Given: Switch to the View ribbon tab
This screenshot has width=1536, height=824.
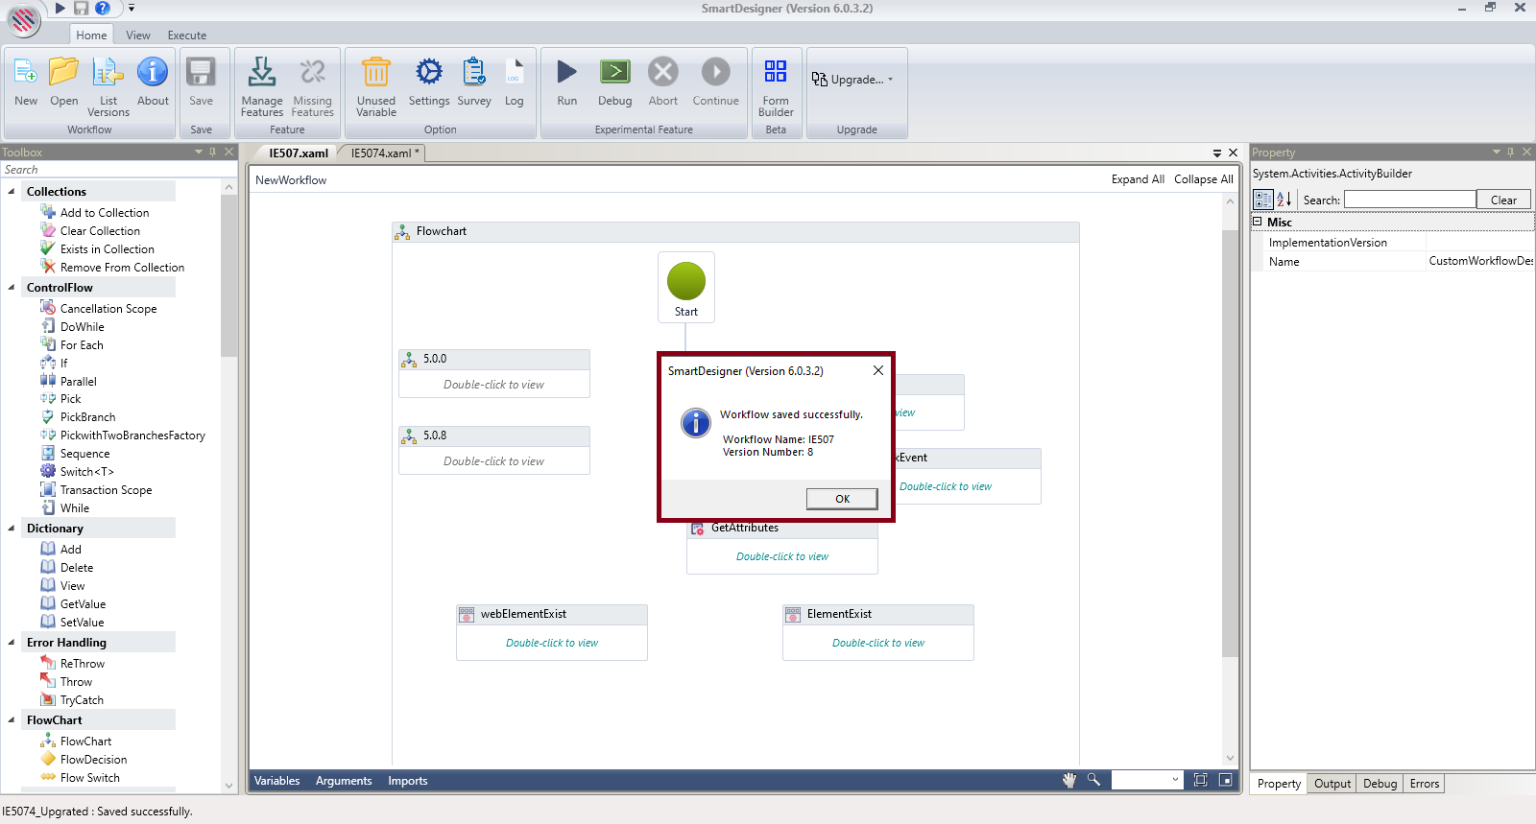Looking at the screenshot, I should point(138,35).
